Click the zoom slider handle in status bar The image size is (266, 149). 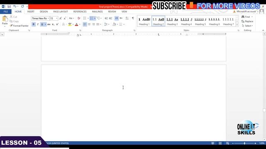[244, 143]
